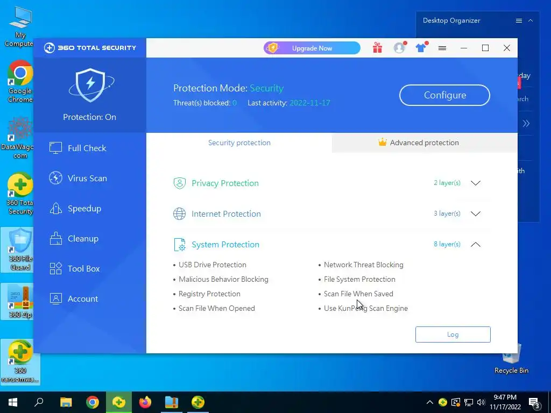Open the hamburger main menu icon

point(442,48)
